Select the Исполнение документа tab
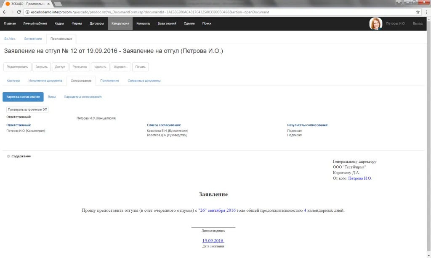The height and width of the screenshot is (258, 431). (45, 81)
